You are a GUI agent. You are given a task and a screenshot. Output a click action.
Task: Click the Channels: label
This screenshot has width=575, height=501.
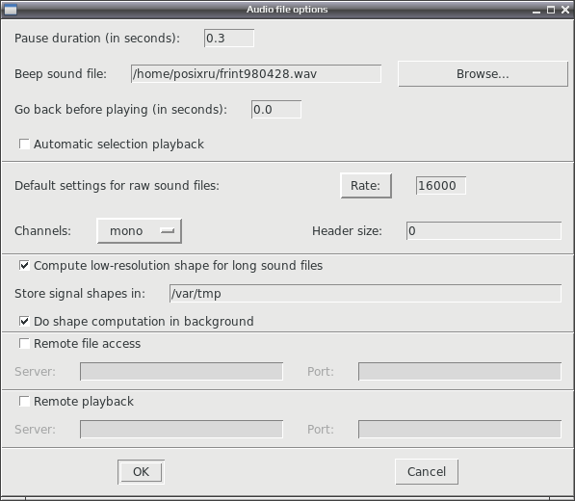42,230
